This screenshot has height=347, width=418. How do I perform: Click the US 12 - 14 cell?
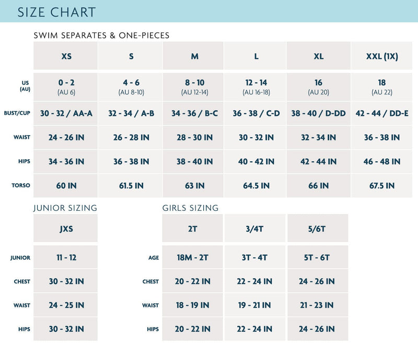tap(256, 87)
